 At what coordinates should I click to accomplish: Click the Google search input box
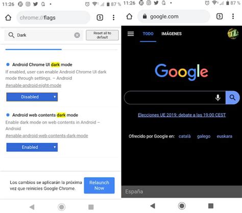[x=168, y=98]
